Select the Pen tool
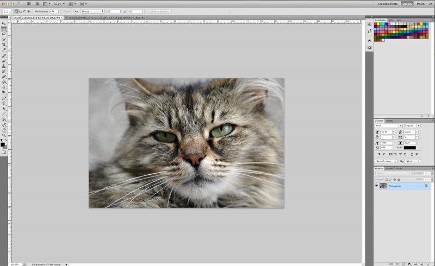The image size is (435, 266). tap(4, 98)
